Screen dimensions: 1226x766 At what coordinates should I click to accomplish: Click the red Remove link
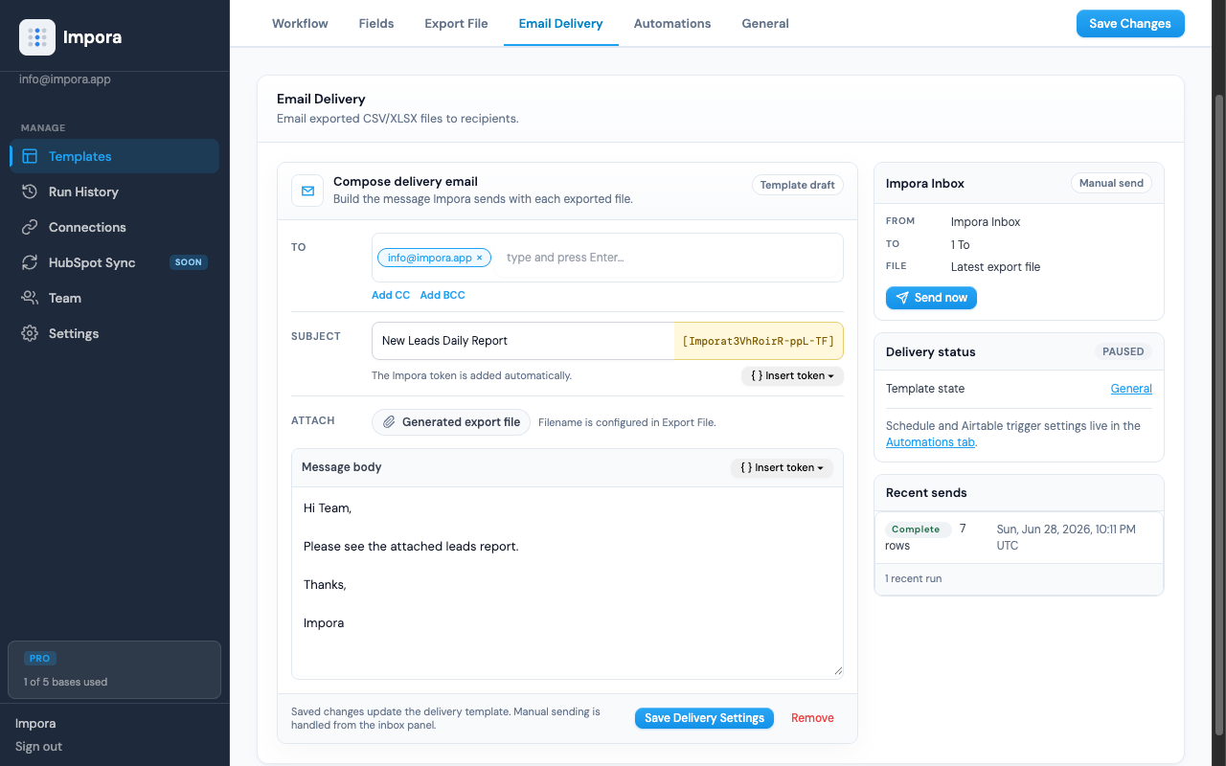pos(812,718)
